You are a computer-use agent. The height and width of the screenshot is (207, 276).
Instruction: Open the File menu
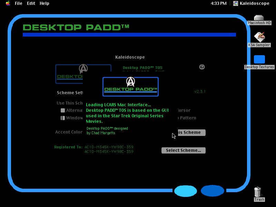(x=19, y=3)
